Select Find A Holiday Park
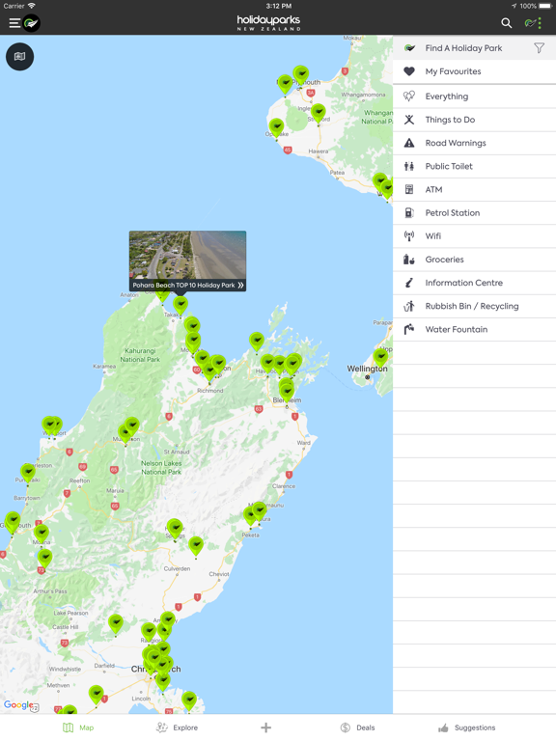556x741 pixels. (x=474, y=48)
